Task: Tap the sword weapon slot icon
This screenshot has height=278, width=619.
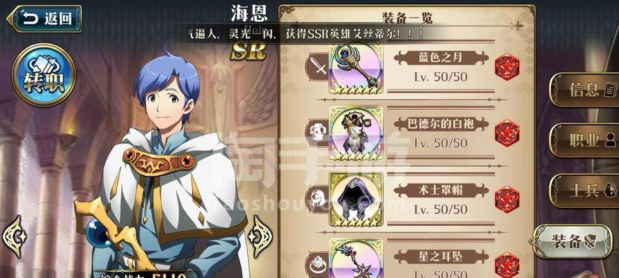Action: click(x=319, y=67)
